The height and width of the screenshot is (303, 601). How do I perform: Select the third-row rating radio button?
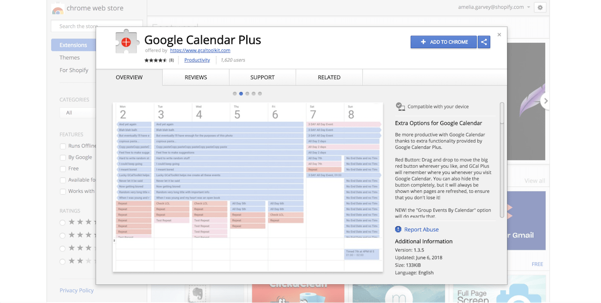pyautogui.click(x=63, y=249)
